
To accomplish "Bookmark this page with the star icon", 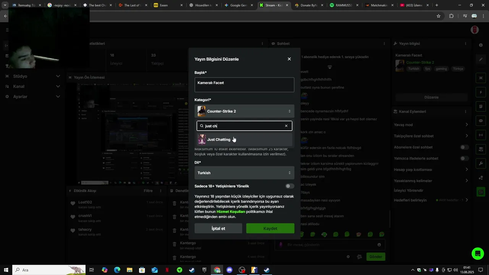I will tap(439, 16).
